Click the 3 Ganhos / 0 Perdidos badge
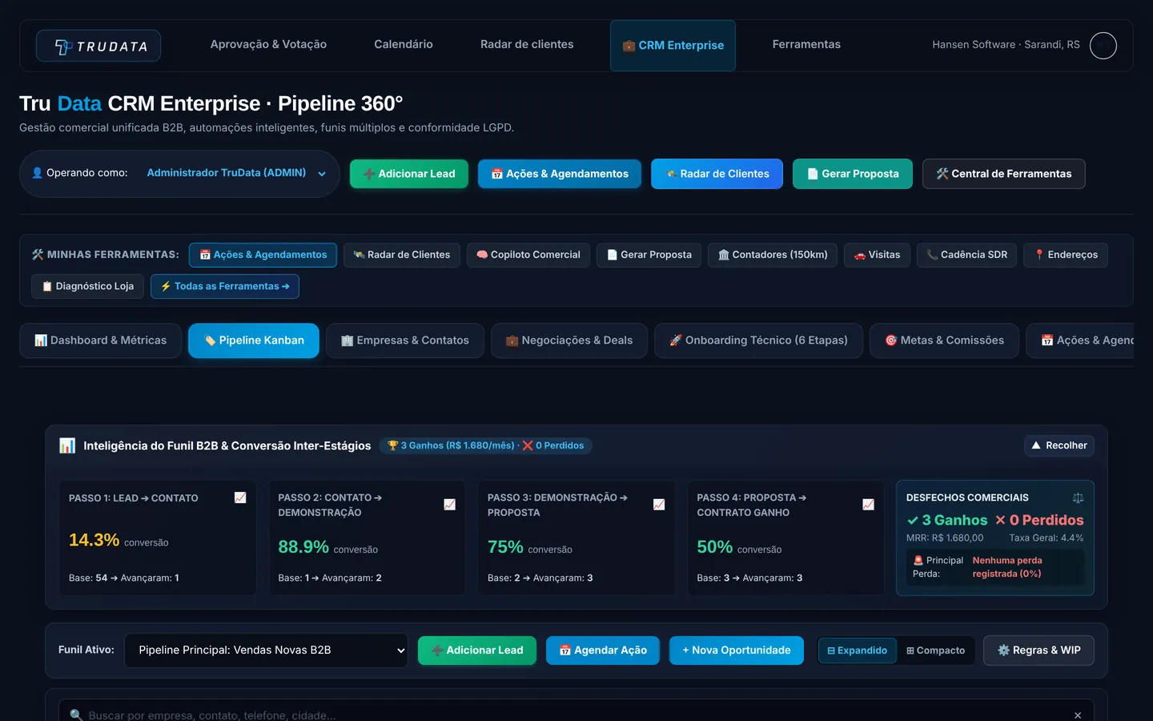This screenshot has width=1153, height=721. [485, 445]
